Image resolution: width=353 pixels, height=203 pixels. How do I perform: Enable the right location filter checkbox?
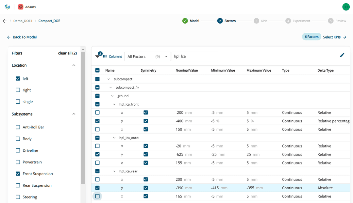tap(18, 90)
